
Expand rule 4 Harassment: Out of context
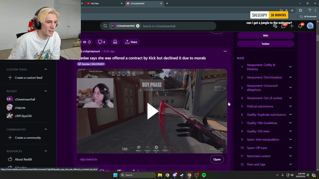point(290,98)
